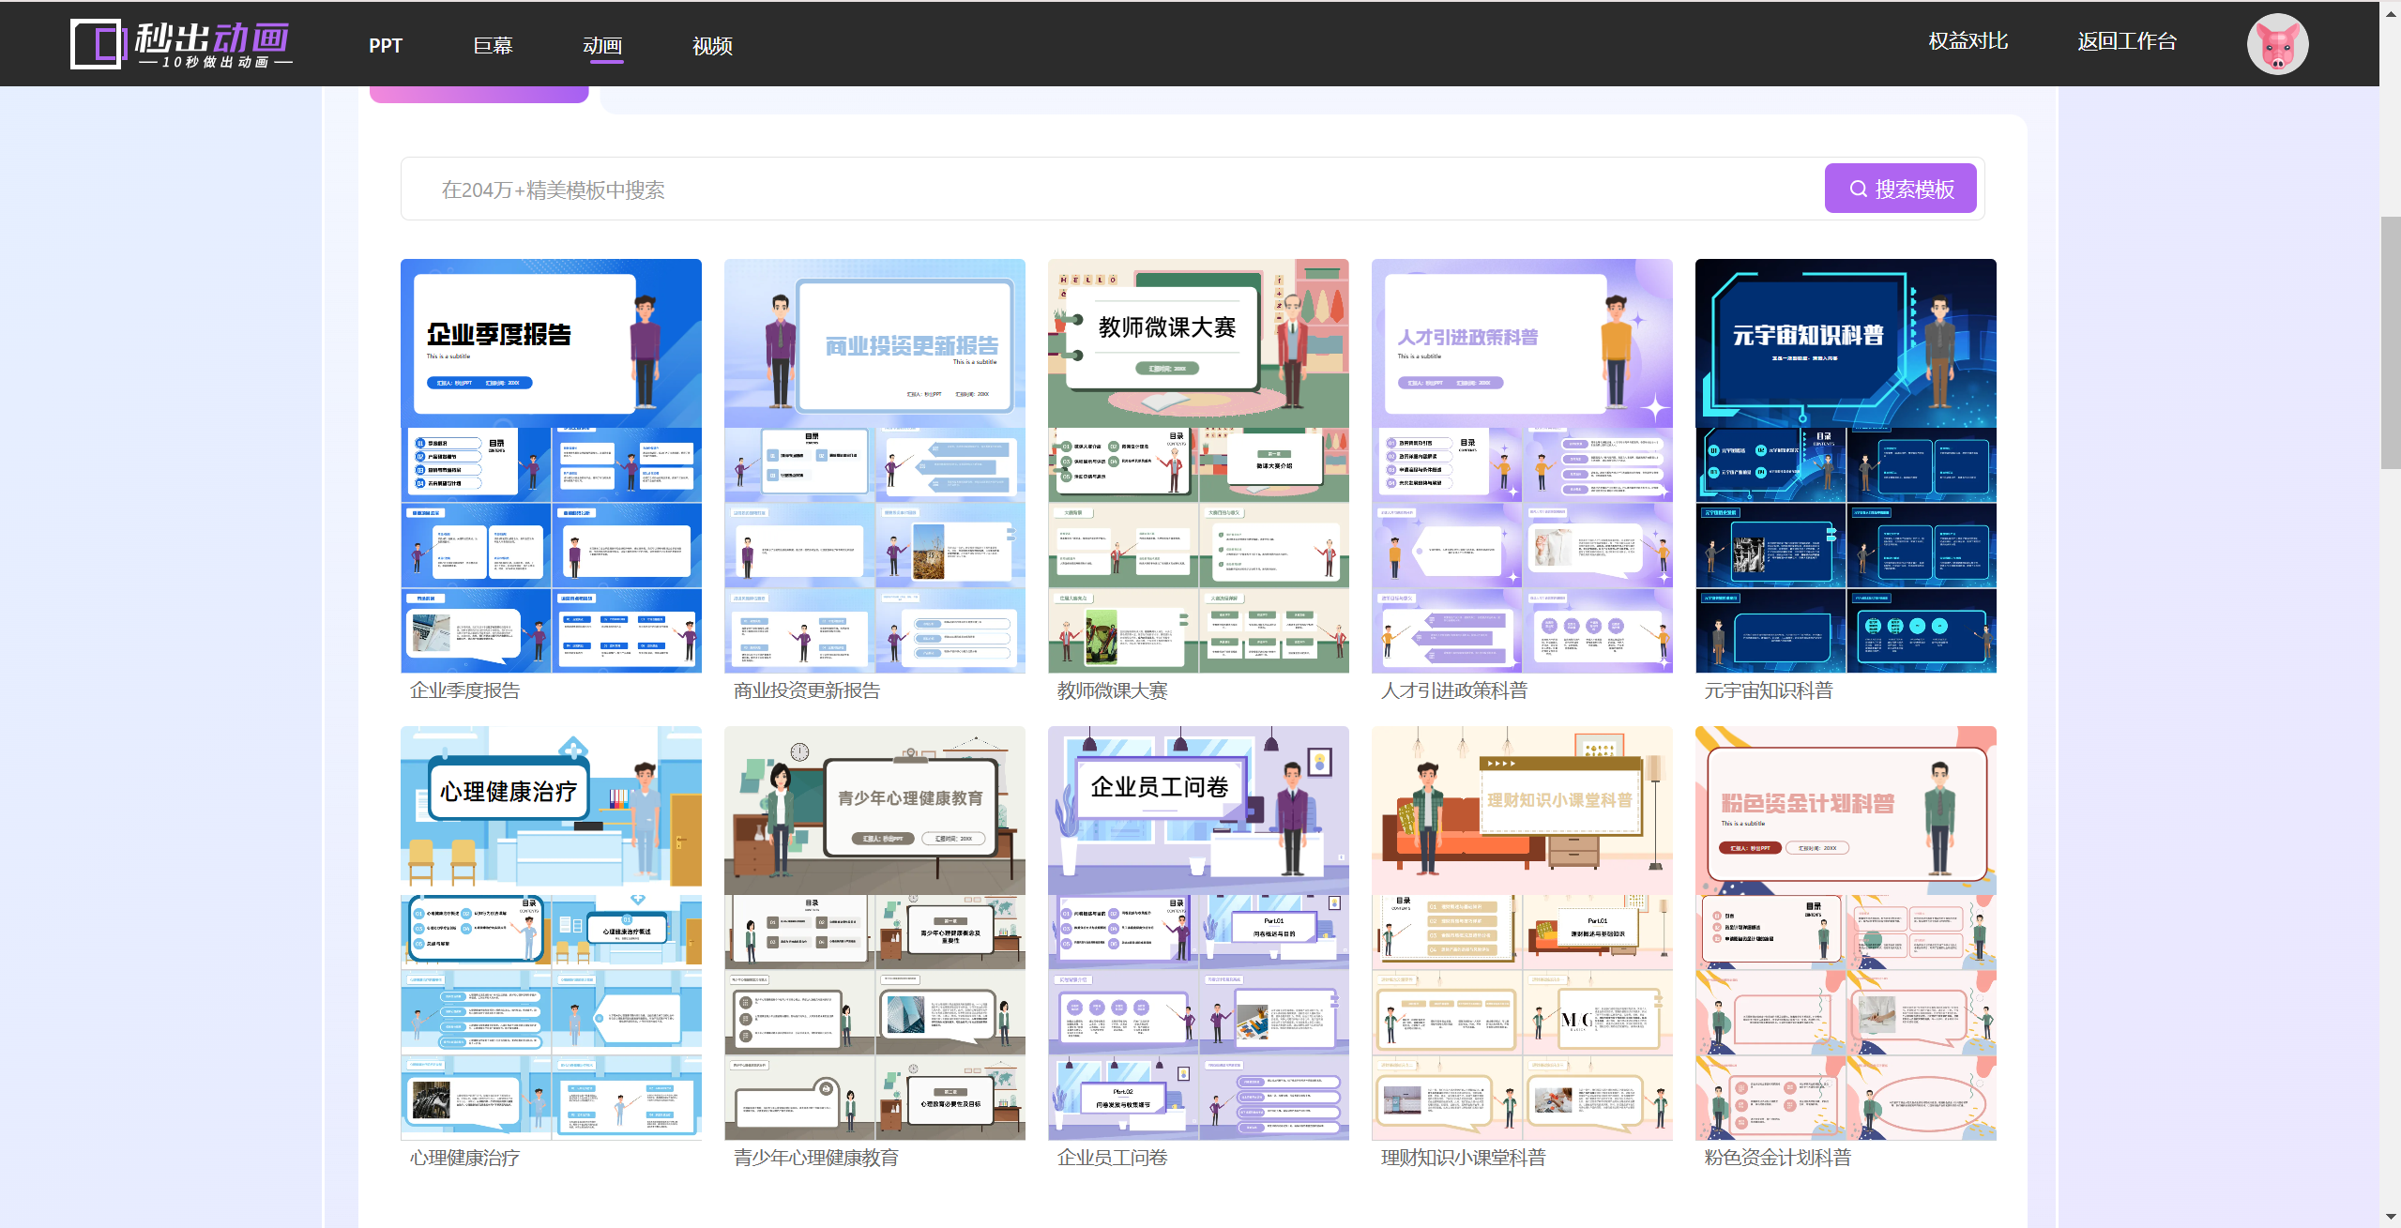Open the pig user avatar menu
This screenshot has height=1228, width=2401.
2276,44
